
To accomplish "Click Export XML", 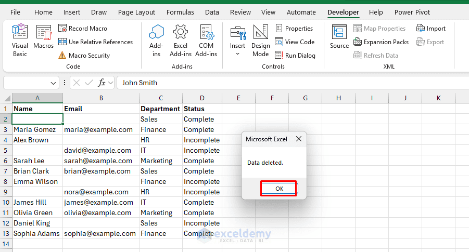I will pos(430,42).
